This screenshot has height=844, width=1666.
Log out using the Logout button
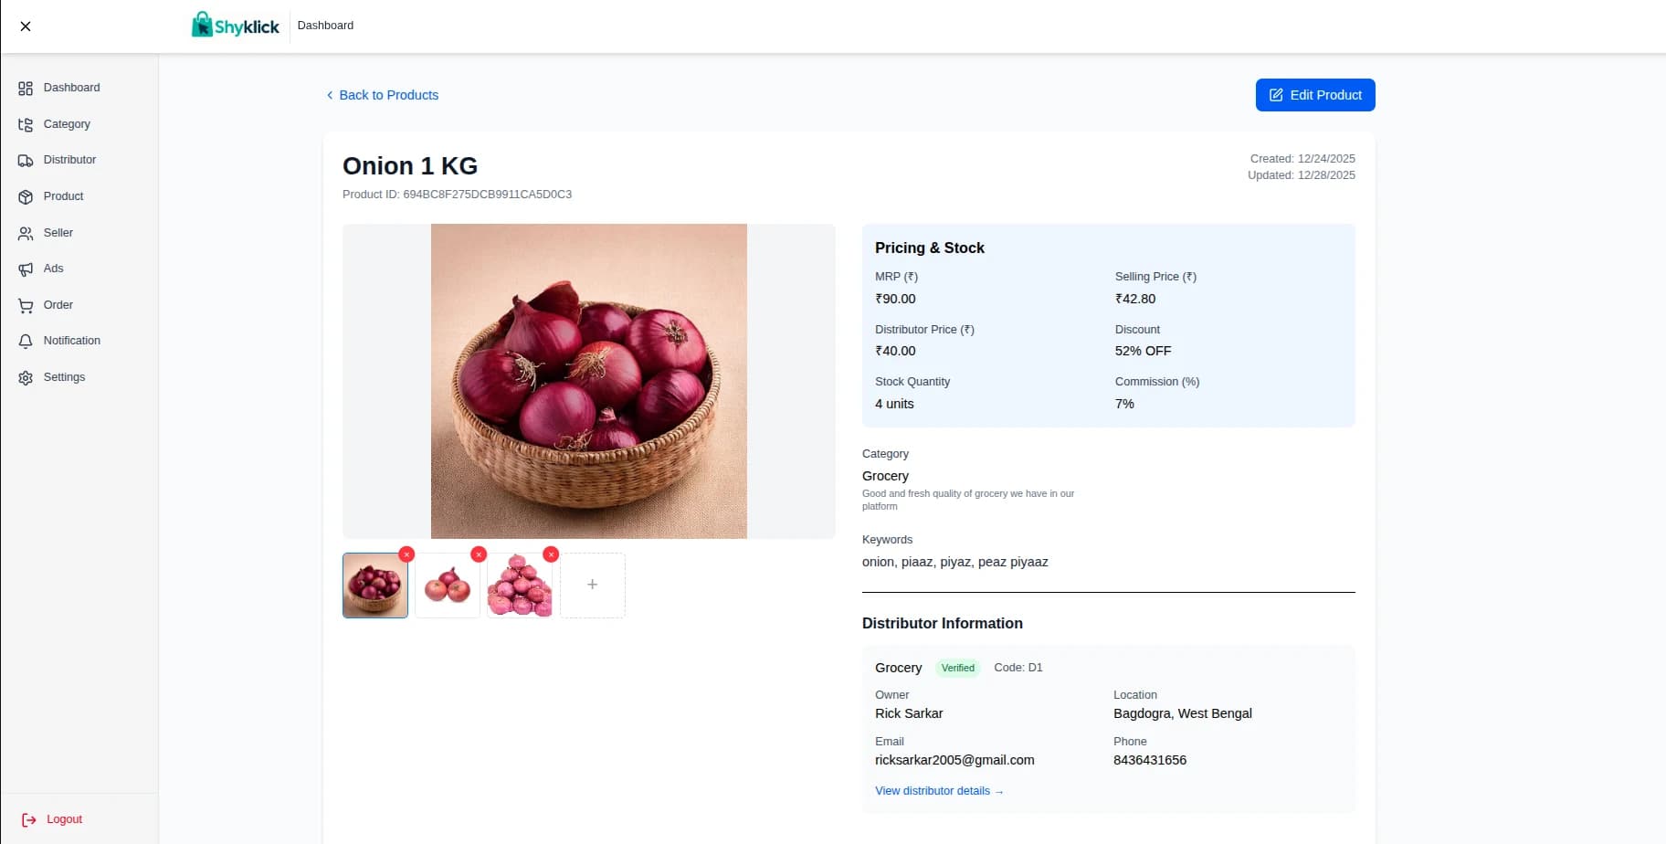pyautogui.click(x=53, y=819)
